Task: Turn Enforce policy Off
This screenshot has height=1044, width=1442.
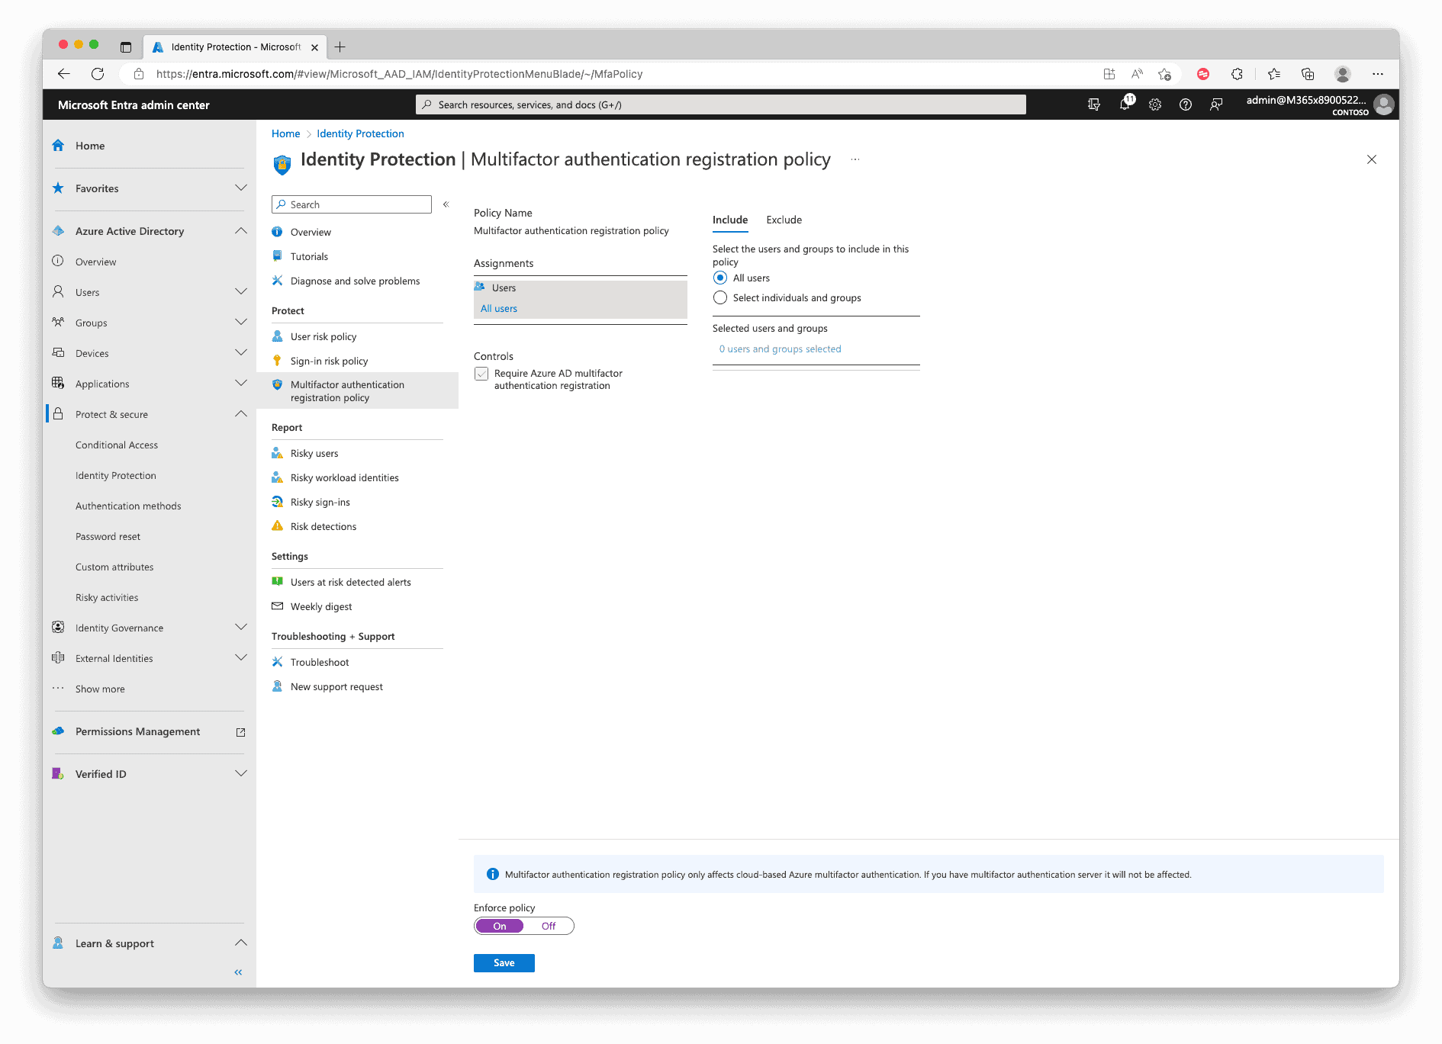Action: pos(549,926)
